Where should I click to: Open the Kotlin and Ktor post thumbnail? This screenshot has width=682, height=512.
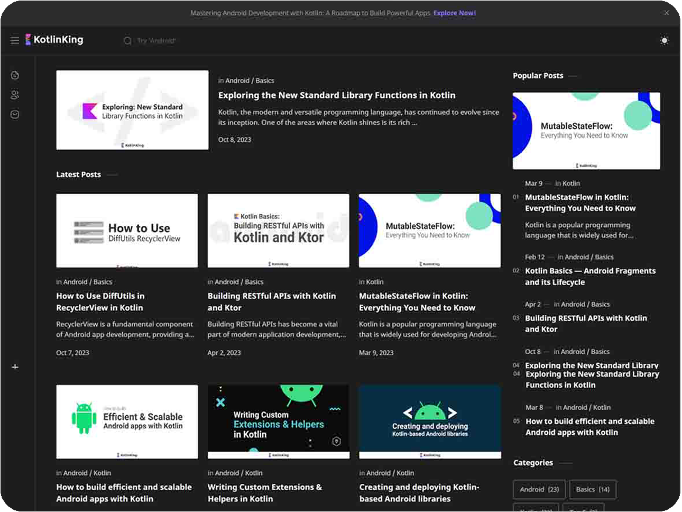(x=278, y=231)
